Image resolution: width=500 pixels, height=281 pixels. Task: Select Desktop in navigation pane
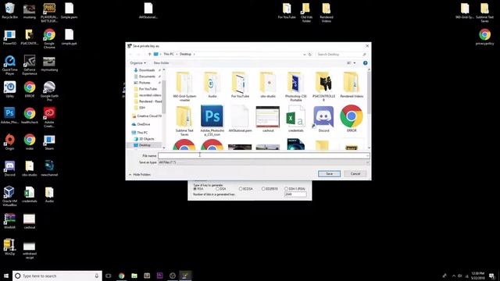[x=145, y=145]
